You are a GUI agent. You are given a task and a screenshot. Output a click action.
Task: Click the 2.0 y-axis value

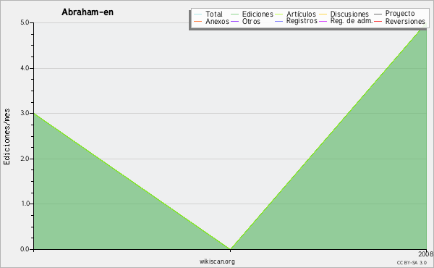coord(25,159)
